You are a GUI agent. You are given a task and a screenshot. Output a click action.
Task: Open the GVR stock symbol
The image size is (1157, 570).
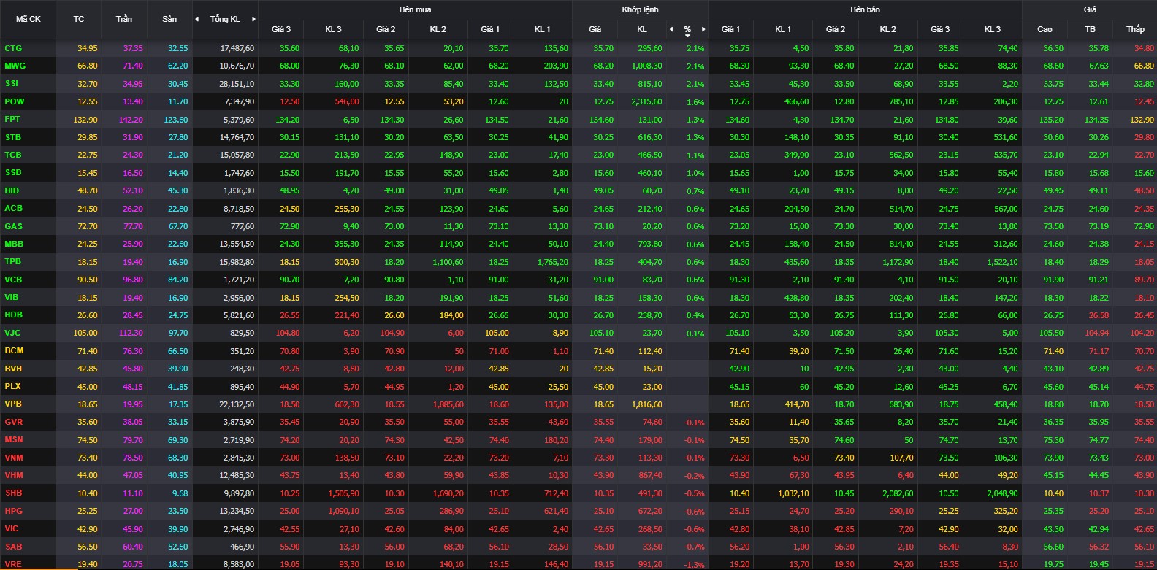[13, 422]
